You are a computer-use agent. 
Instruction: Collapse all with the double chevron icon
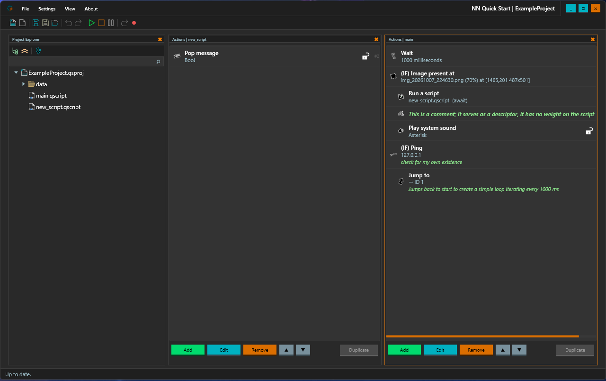point(25,51)
